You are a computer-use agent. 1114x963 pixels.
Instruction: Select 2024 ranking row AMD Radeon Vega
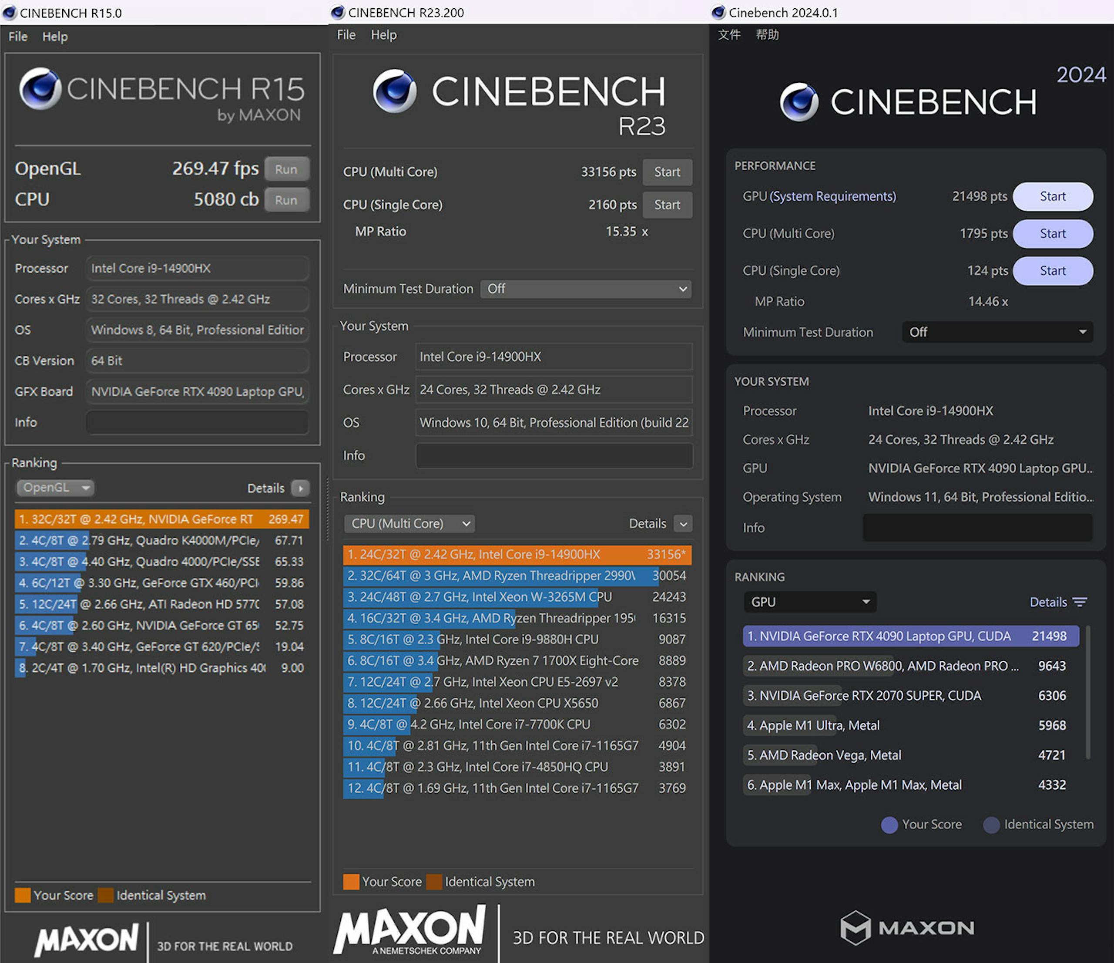911,755
